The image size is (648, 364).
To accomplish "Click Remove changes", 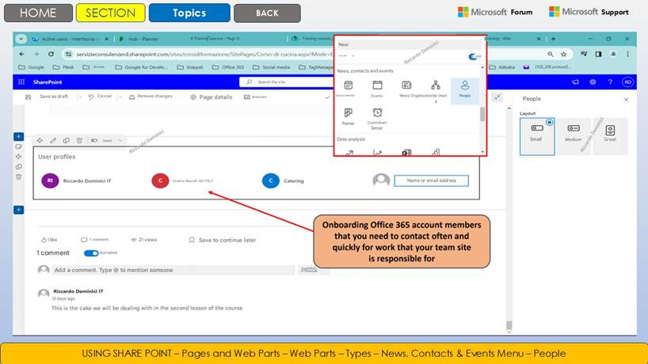I will point(151,97).
